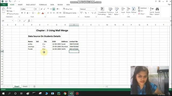The width and height of the screenshot is (172, 96).
Task: Click the Paste clipboard icon
Action: pyautogui.click(x=3, y=10)
